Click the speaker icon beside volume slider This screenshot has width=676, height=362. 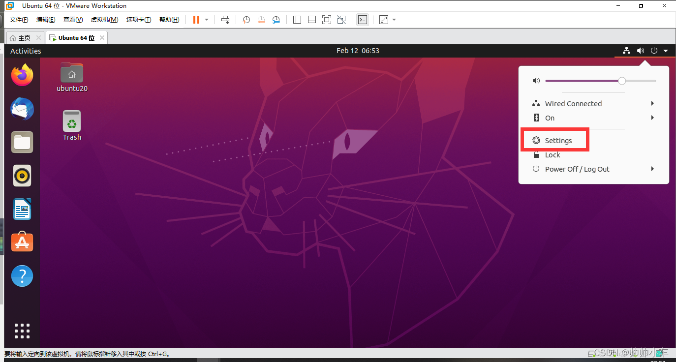[536, 81]
